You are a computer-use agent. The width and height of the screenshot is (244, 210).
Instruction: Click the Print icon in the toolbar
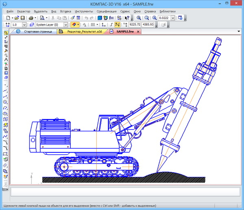(31, 18)
